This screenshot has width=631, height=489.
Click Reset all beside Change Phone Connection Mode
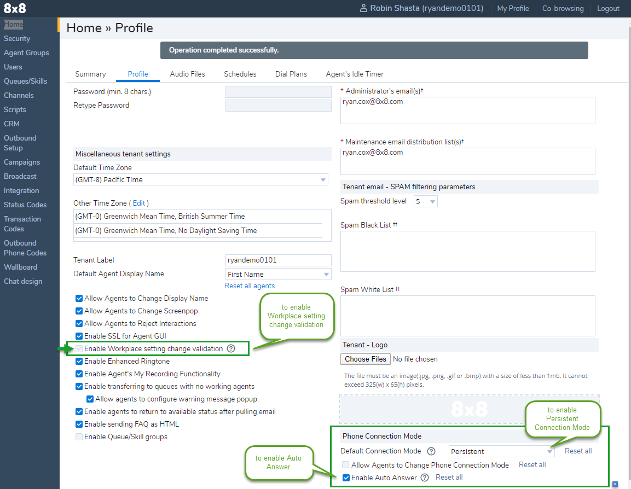point(532,465)
